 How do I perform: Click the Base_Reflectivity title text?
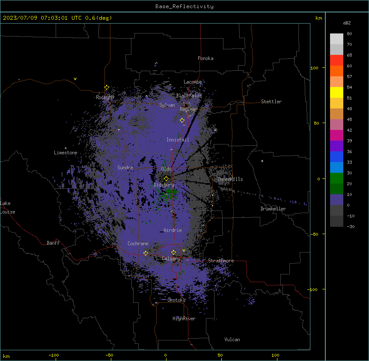pos(184,6)
